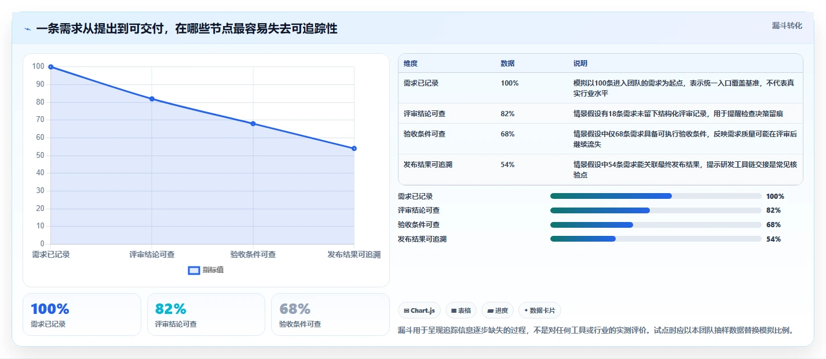
Task: Click the lightning icon beside the title
Action: tap(27, 29)
